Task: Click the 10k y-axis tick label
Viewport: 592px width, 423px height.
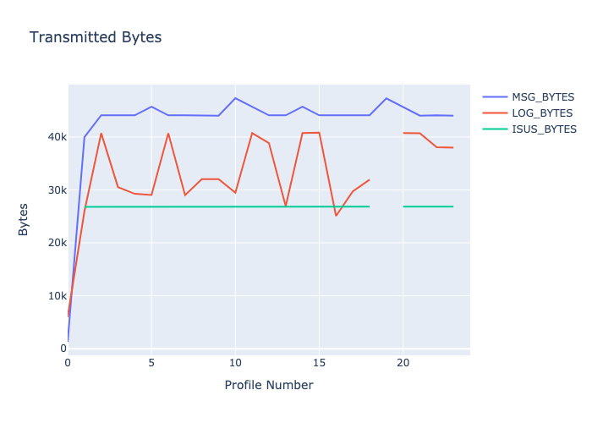Action: 57,296
